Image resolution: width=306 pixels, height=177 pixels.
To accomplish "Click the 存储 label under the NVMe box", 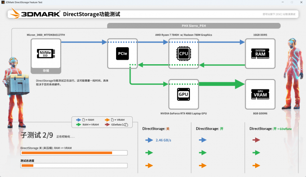I will click(x=46, y=71).
